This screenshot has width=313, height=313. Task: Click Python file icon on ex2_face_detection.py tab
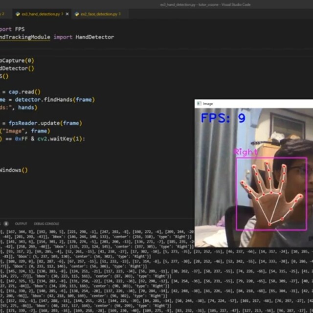coord(77,14)
